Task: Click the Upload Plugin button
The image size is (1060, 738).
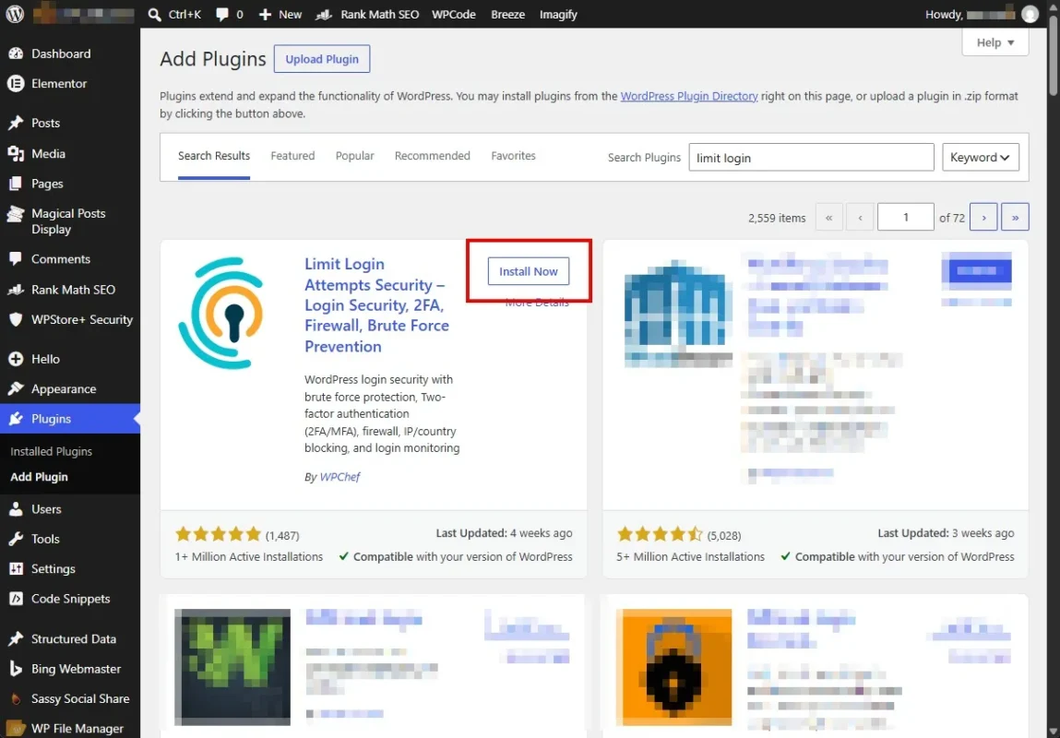Action: tap(322, 59)
